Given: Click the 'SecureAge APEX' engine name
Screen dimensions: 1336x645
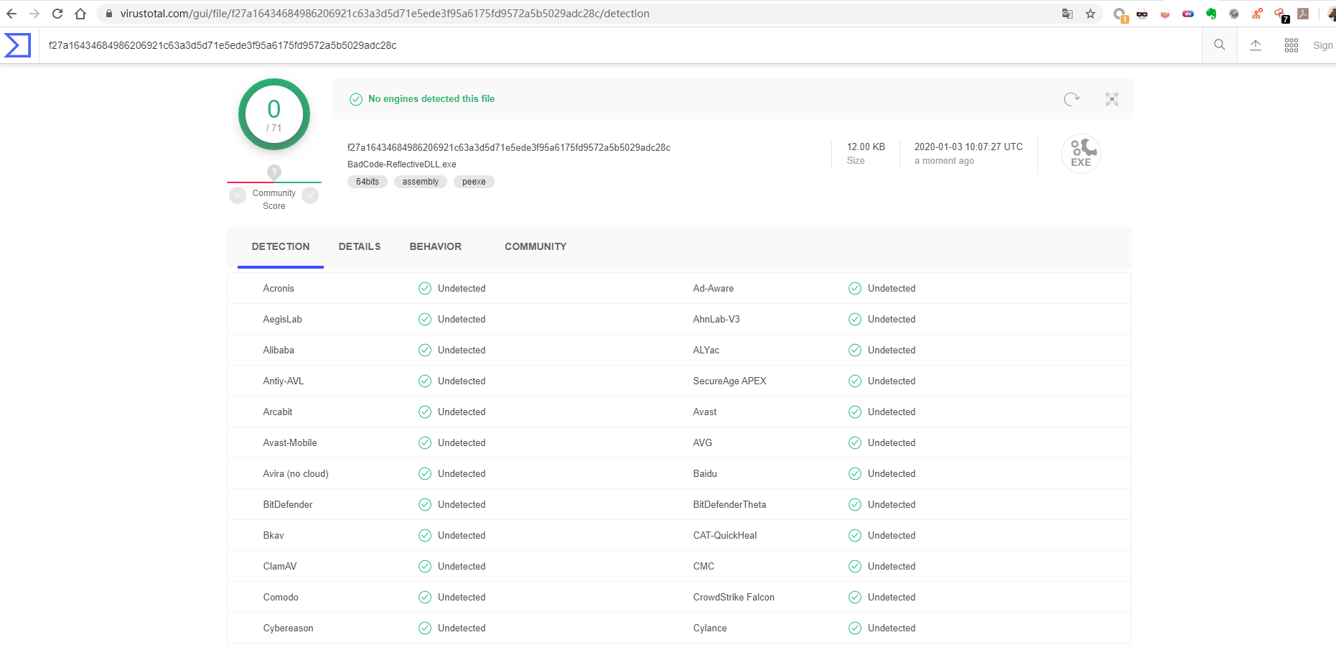Looking at the screenshot, I should pyautogui.click(x=730, y=381).
